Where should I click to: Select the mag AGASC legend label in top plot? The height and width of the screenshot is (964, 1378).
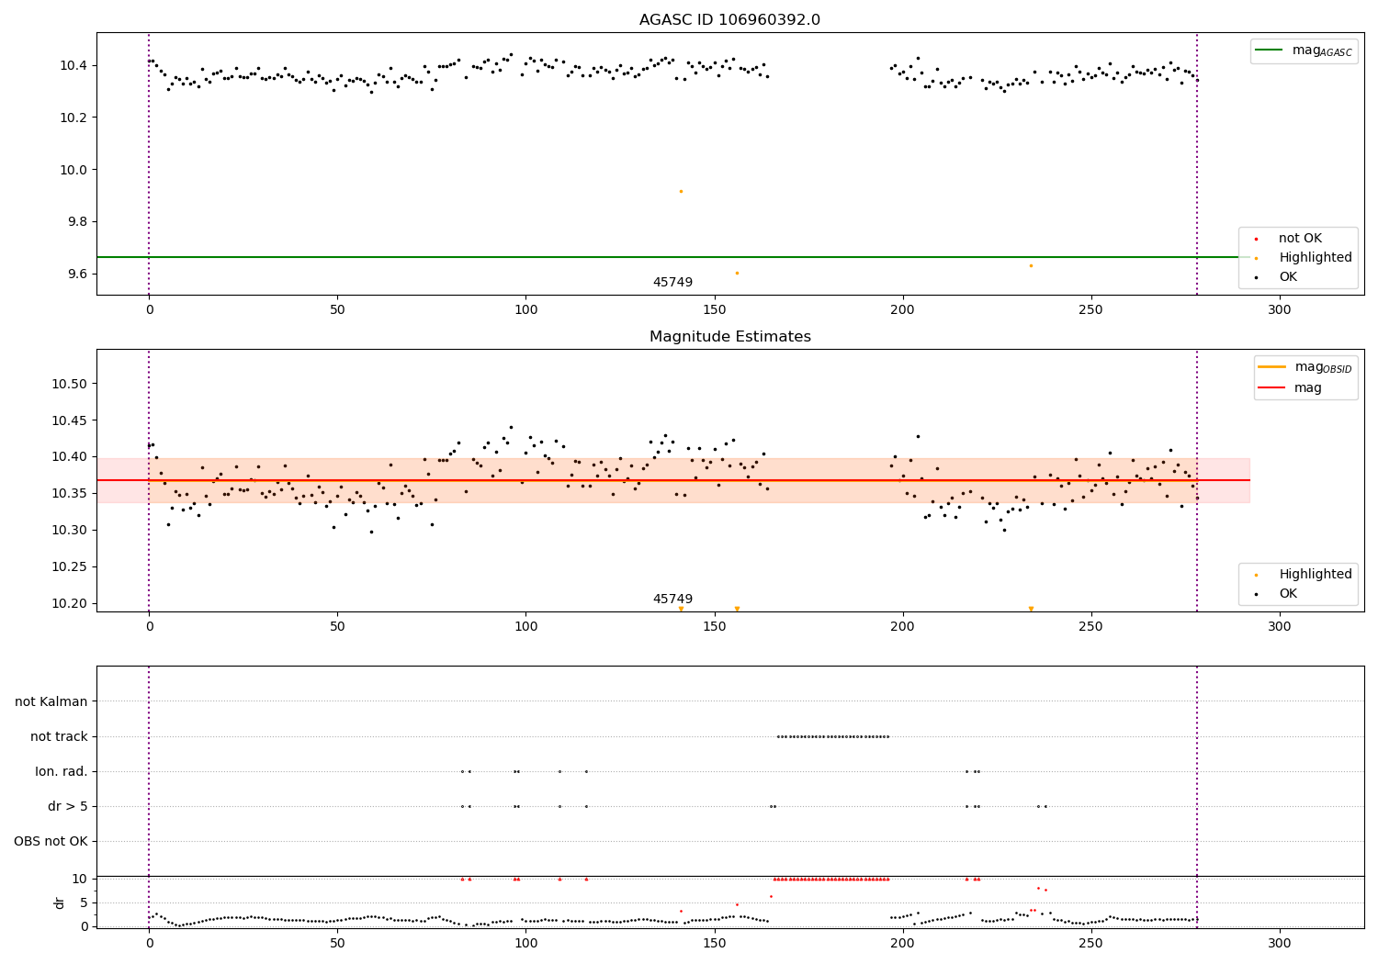pos(1322,50)
